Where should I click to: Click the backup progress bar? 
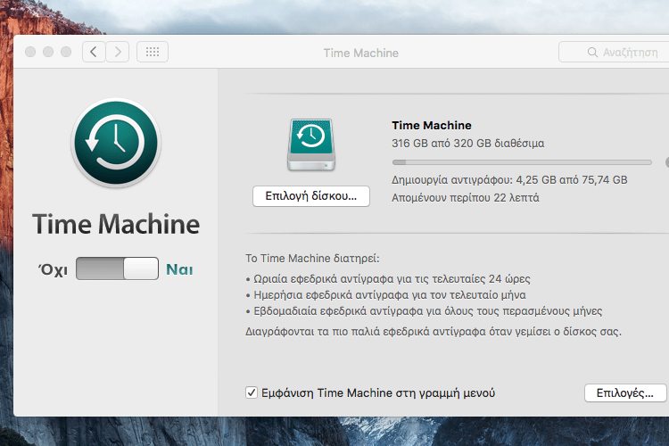(522, 162)
